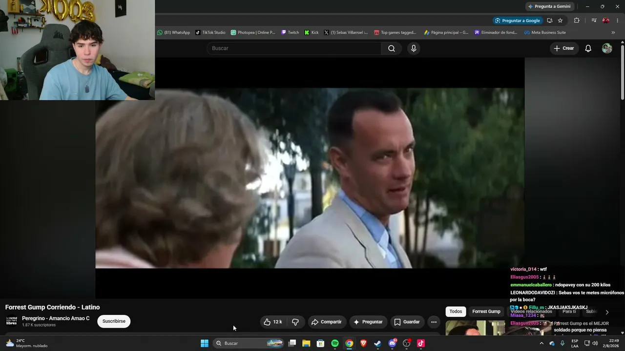Click the Forrest Gump video player
Viewport: 625px width, 351px height.
tap(310, 178)
